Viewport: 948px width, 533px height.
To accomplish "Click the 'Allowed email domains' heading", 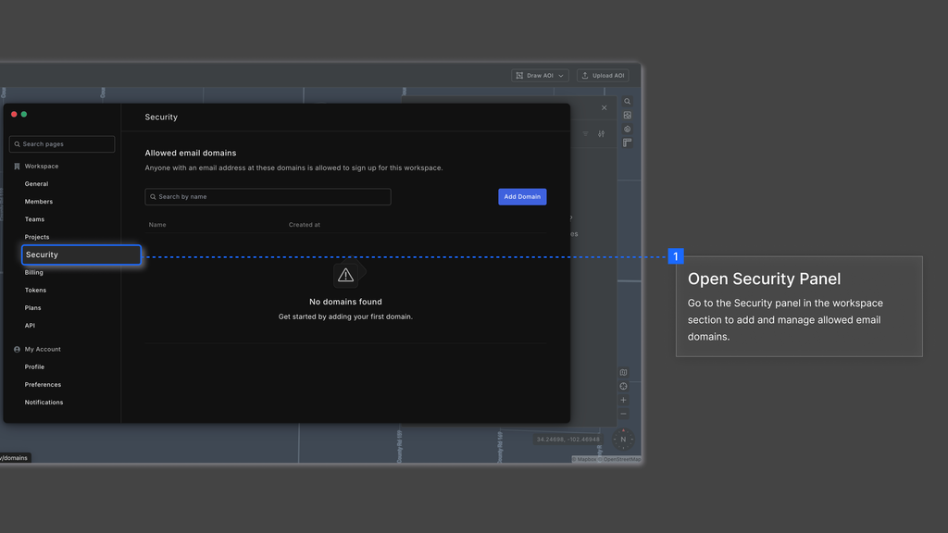I will (x=191, y=153).
